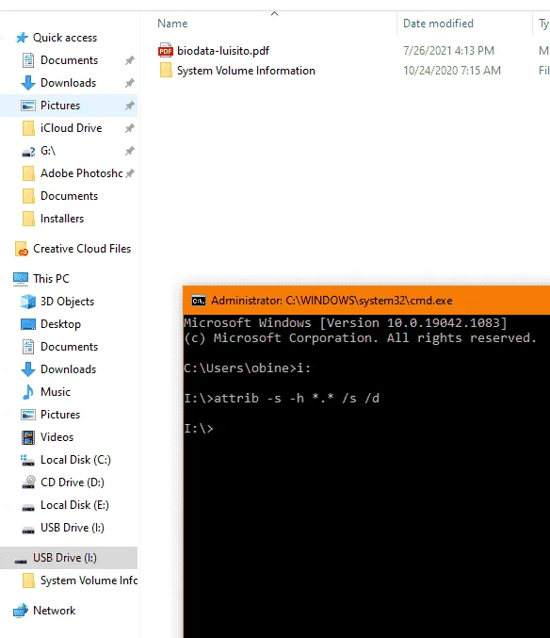550x638 pixels.
Task: Select the System Volume Information folder in file list
Action: point(246,71)
